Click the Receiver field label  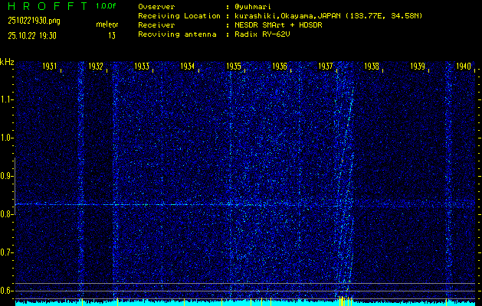coord(156,25)
